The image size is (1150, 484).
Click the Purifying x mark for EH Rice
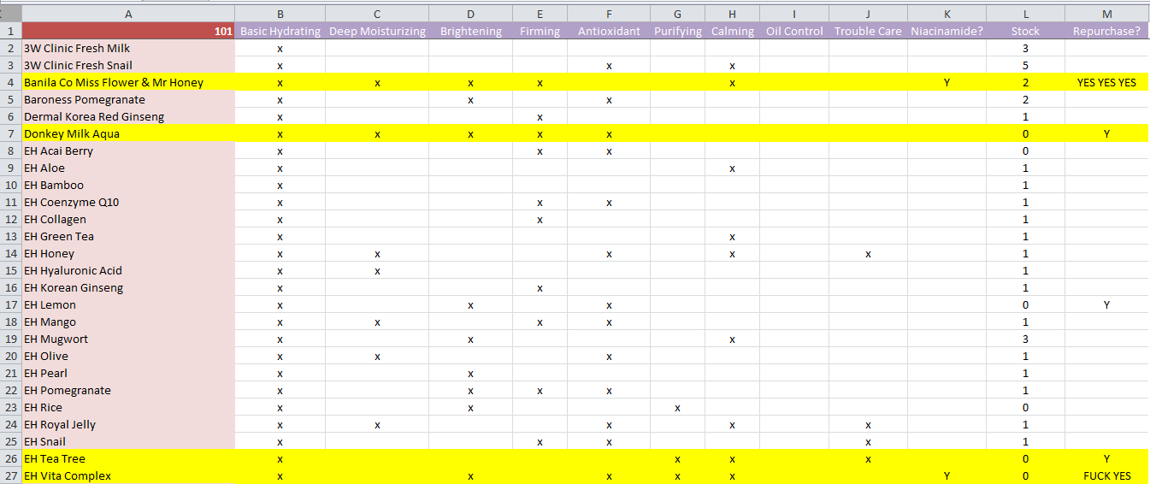tap(677, 408)
